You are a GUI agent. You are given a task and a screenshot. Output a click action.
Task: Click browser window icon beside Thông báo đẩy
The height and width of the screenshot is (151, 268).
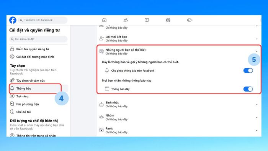[107, 89]
